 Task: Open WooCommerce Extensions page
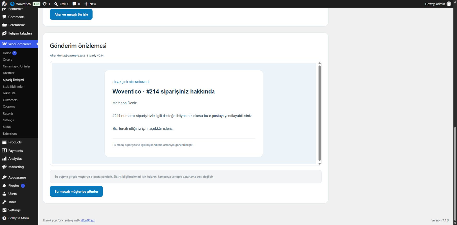point(10,134)
